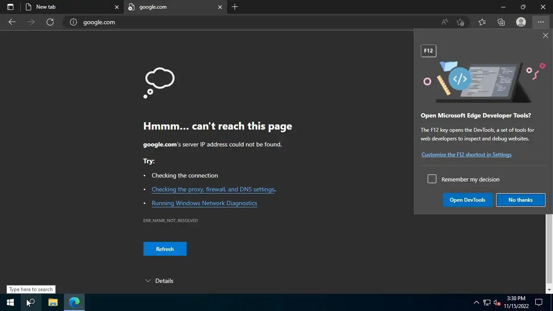This screenshot has height=311, width=553.
Task: View site information icon in address bar
Action: [73, 22]
